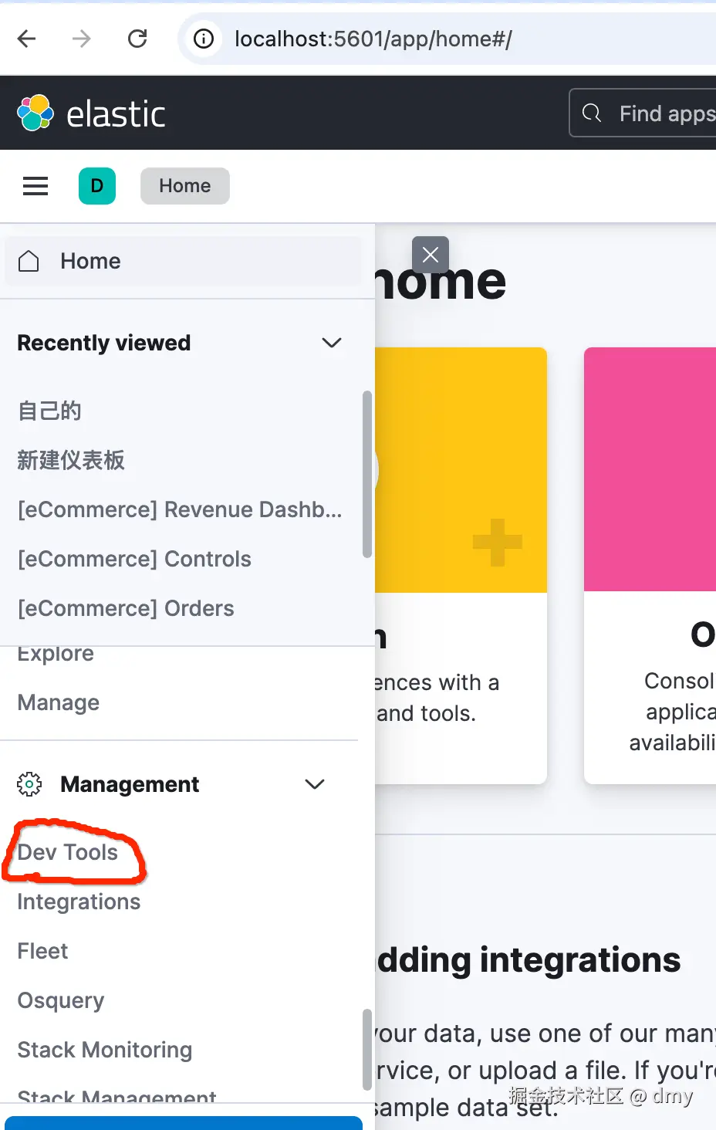
Task: Open recently viewed 新建仪表板
Action: 71,460
